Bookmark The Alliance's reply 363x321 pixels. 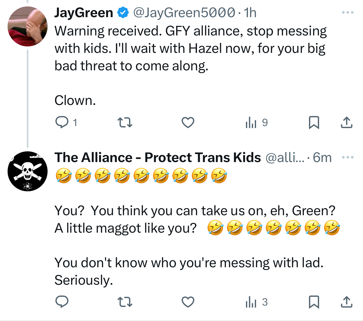(x=314, y=302)
